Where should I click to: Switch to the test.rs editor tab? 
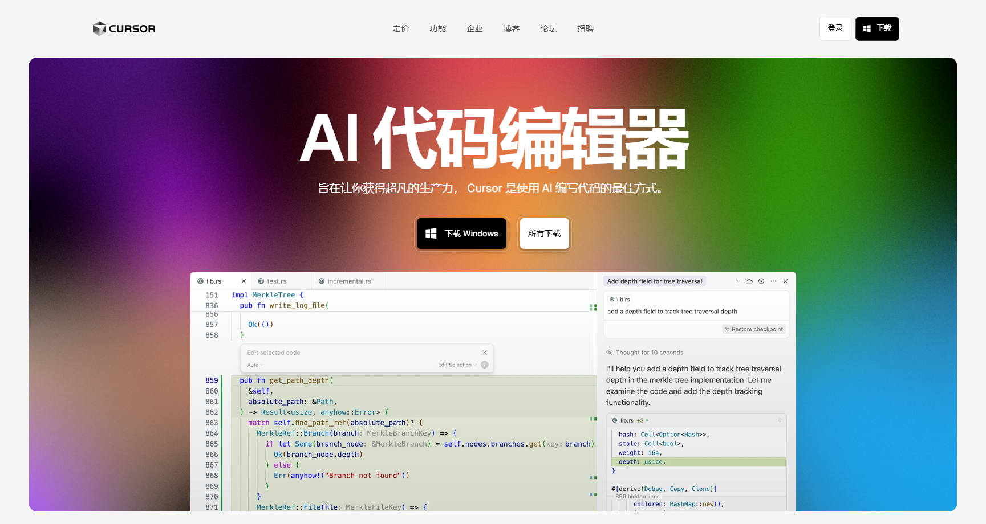coord(281,281)
